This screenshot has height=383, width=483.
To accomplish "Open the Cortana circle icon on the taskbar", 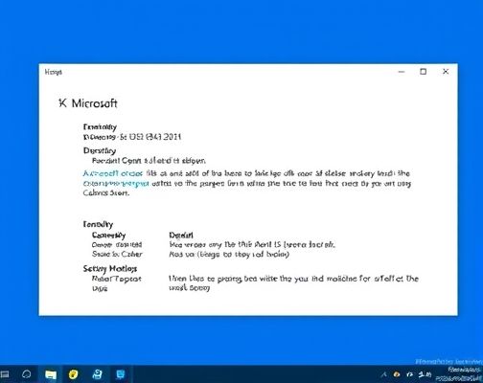I will pyautogui.click(x=27, y=374).
